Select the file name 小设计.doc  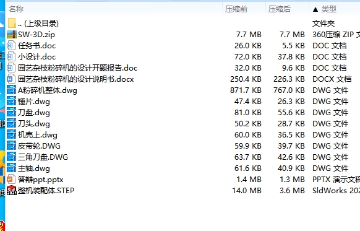36,57
